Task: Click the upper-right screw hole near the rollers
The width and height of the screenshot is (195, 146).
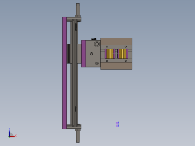Action: 126,46
